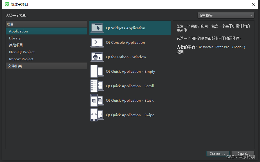Click the 支持的平台 description text
This screenshot has width=260, height=162.
pyautogui.click(x=211, y=49)
